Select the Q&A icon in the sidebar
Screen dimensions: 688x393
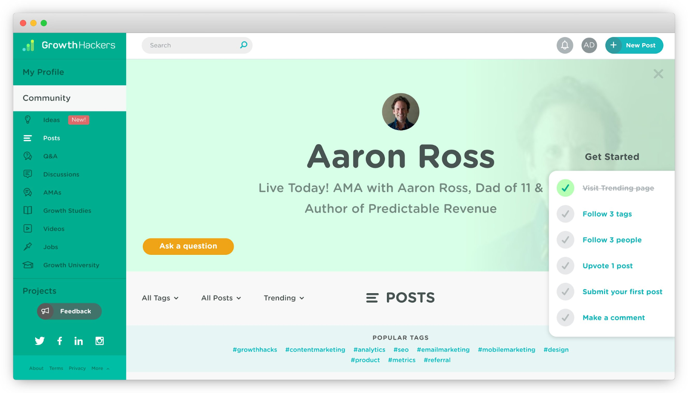[x=28, y=156]
